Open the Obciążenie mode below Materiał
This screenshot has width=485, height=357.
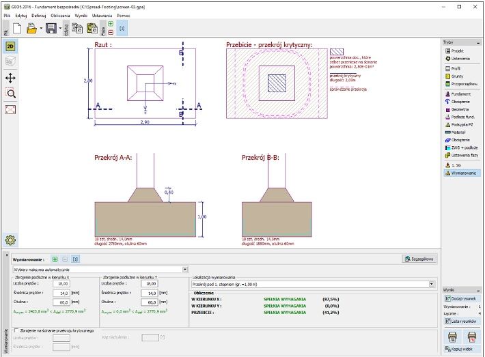(462, 140)
